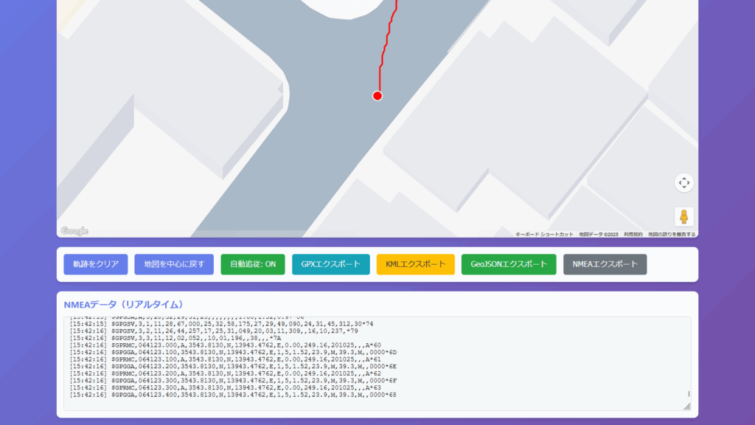Click the NMEA log scrollbar thumb
Image resolution: width=755 pixels, height=425 pixels.
coord(689,394)
